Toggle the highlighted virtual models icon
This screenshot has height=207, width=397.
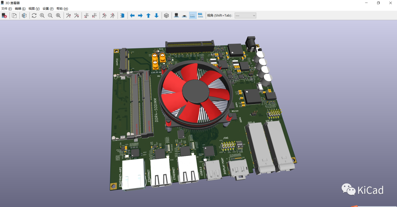coord(193,15)
